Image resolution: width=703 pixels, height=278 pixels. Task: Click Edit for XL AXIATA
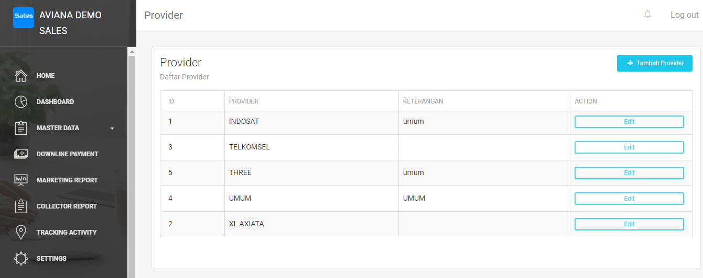click(x=629, y=224)
